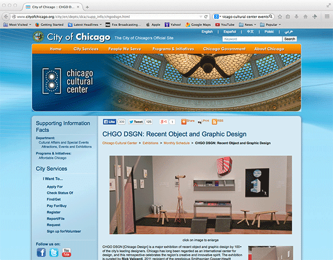333x260 pixels.
Task: Switch site language to English
Action: point(207,32)
